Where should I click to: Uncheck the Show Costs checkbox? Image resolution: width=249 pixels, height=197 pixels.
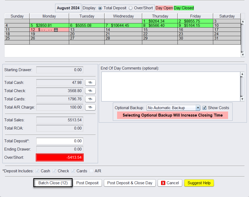204,108
